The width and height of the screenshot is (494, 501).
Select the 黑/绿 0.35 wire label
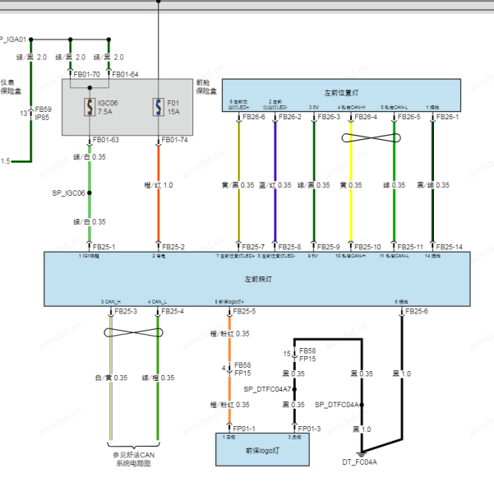pyautogui.click(x=433, y=185)
